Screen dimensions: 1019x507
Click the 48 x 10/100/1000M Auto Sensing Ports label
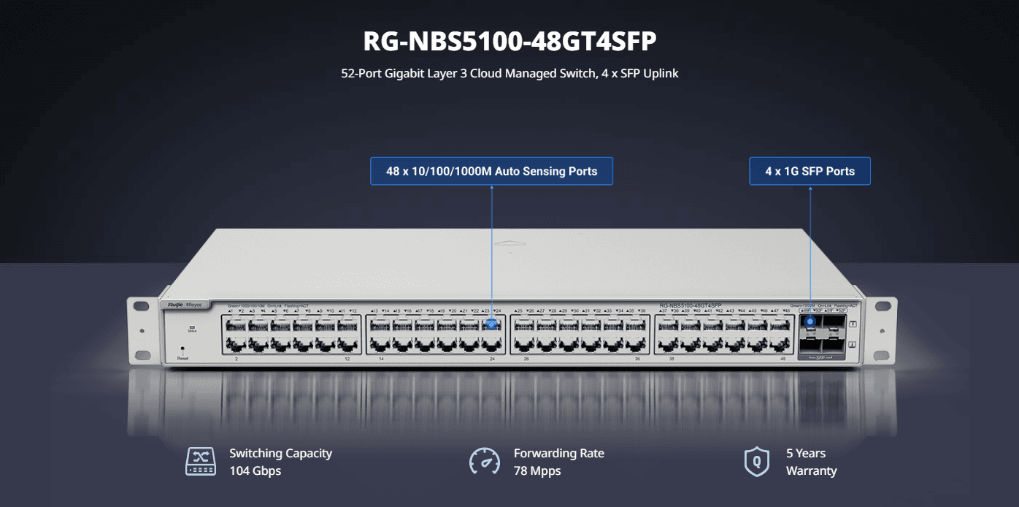coord(491,171)
